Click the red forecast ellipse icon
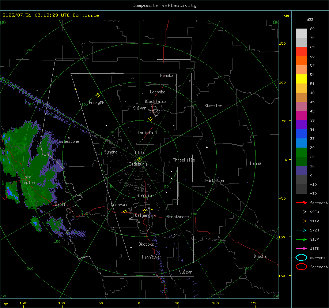This screenshot has height=308, width=329. tap(301, 267)
